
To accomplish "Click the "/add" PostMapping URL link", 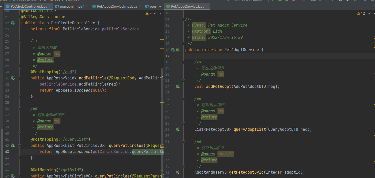I will (67, 72).
